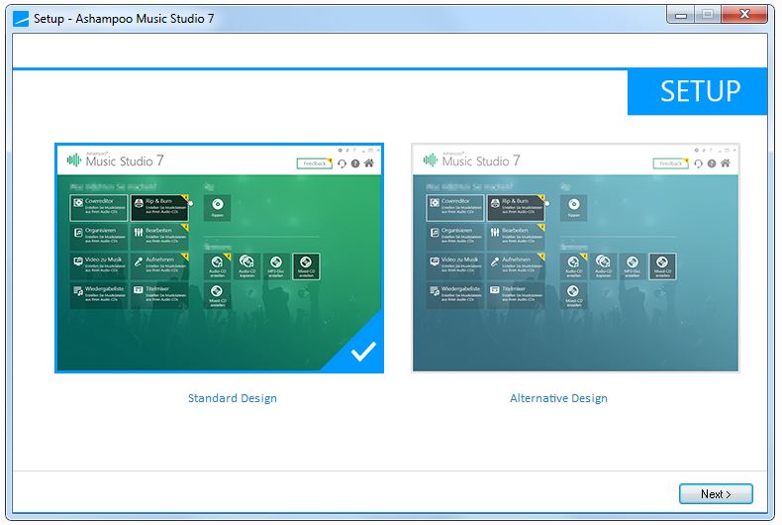Close the setup window
782x525 pixels.
point(744,15)
